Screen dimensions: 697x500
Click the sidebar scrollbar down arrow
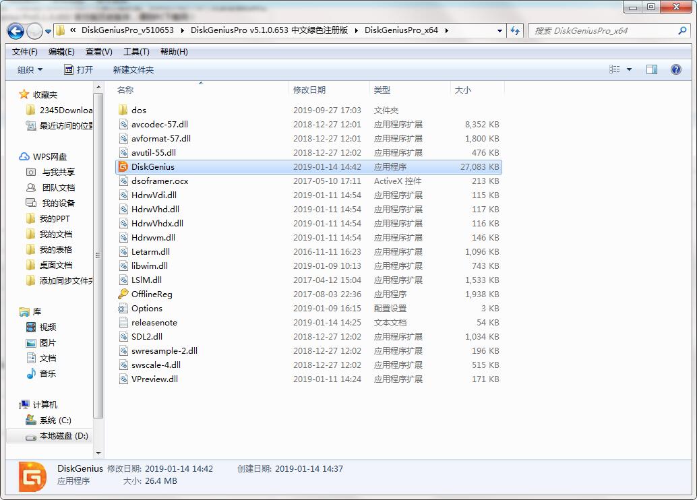click(x=98, y=454)
